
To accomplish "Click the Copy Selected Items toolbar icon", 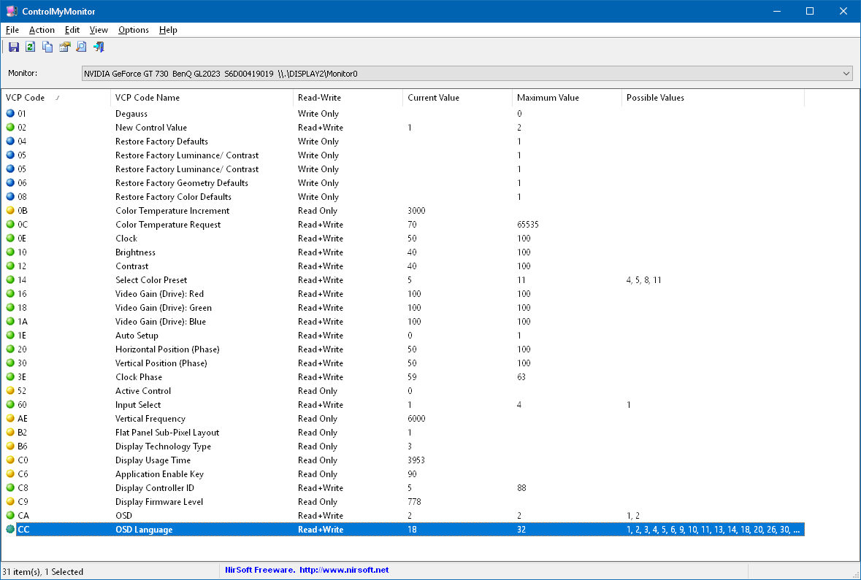I will point(47,47).
